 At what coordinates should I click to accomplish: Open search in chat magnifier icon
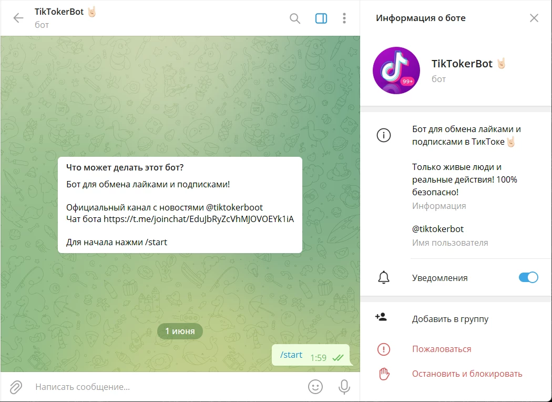(295, 18)
